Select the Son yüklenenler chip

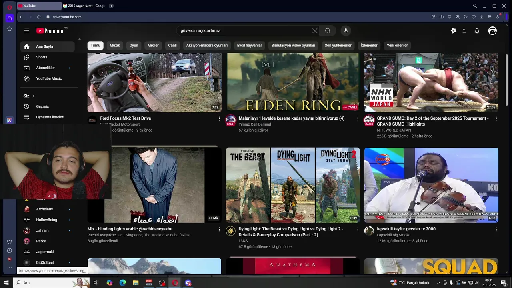click(x=338, y=45)
